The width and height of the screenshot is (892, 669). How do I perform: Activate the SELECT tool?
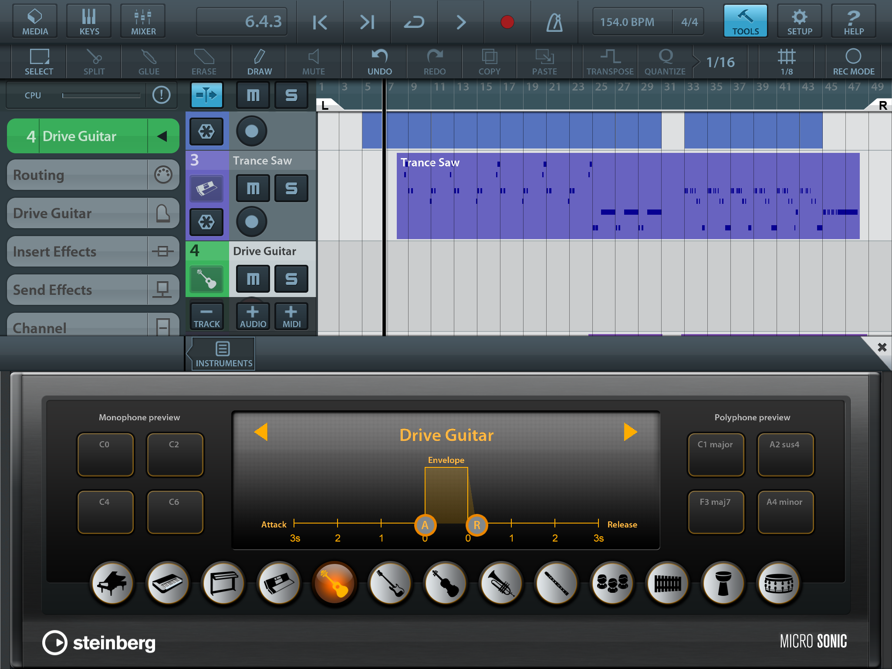[39, 62]
